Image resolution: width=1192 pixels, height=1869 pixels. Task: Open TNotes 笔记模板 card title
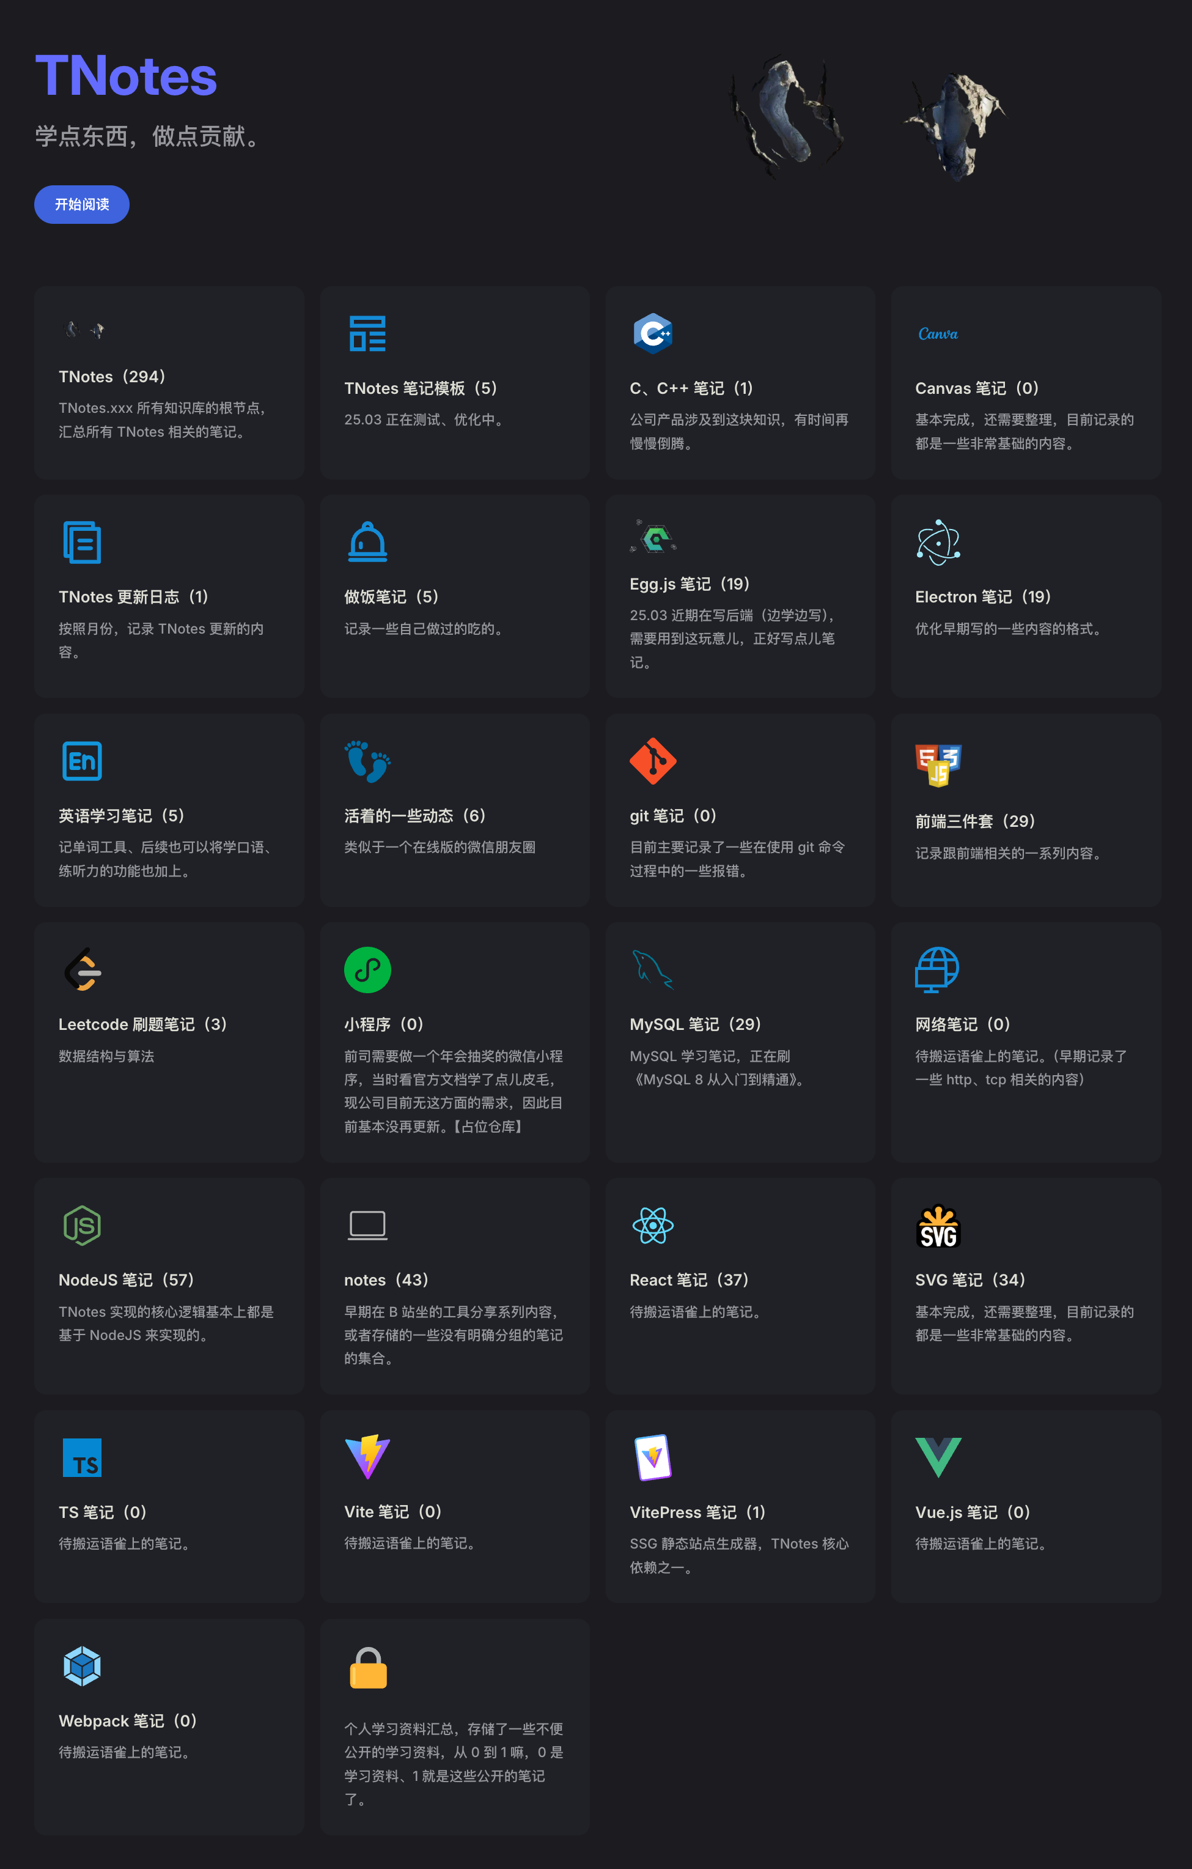tap(421, 388)
